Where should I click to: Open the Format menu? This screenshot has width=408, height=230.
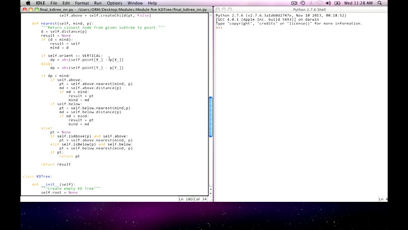pyautogui.click(x=82, y=3)
